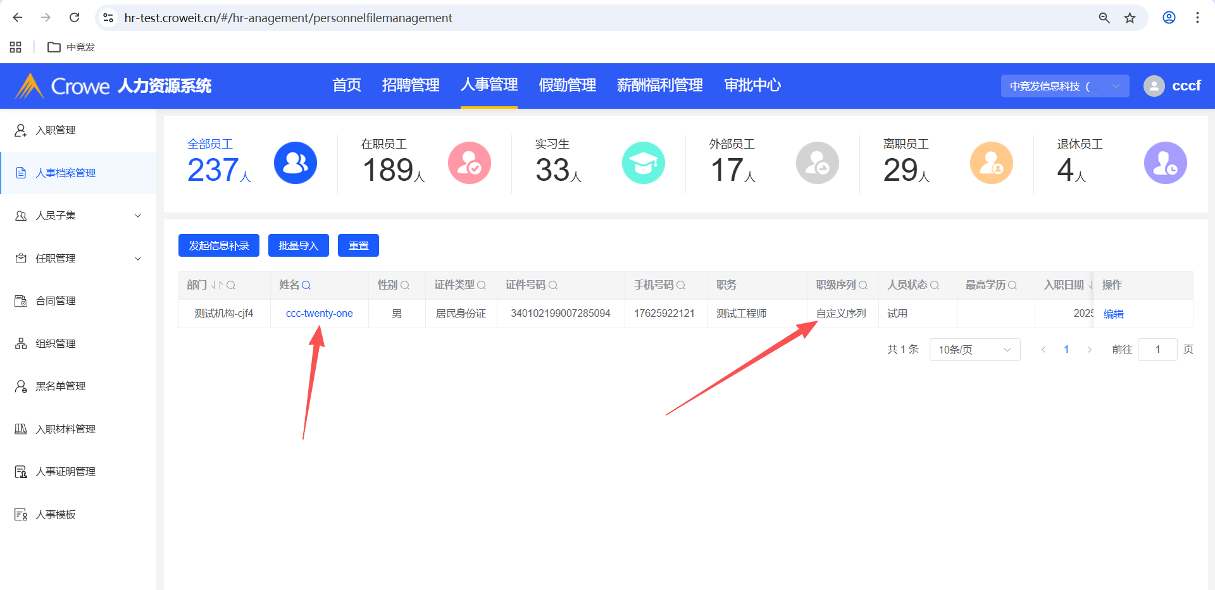1215x590 pixels.
Task: Click the search icon beside 姓名 column
Action: coord(306,285)
